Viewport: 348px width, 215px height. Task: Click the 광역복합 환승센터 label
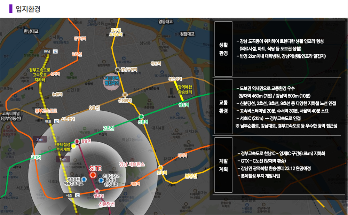click(x=185, y=90)
